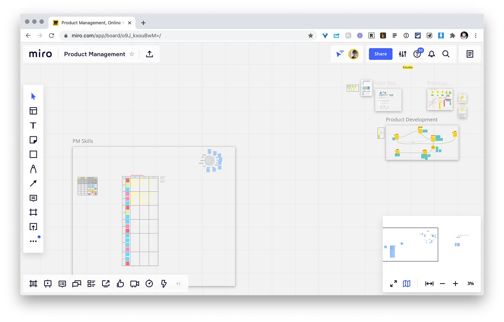The width and height of the screenshot is (504, 322).
Task: Click the Product Development frame thumbnail
Action: (x=422, y=142)
